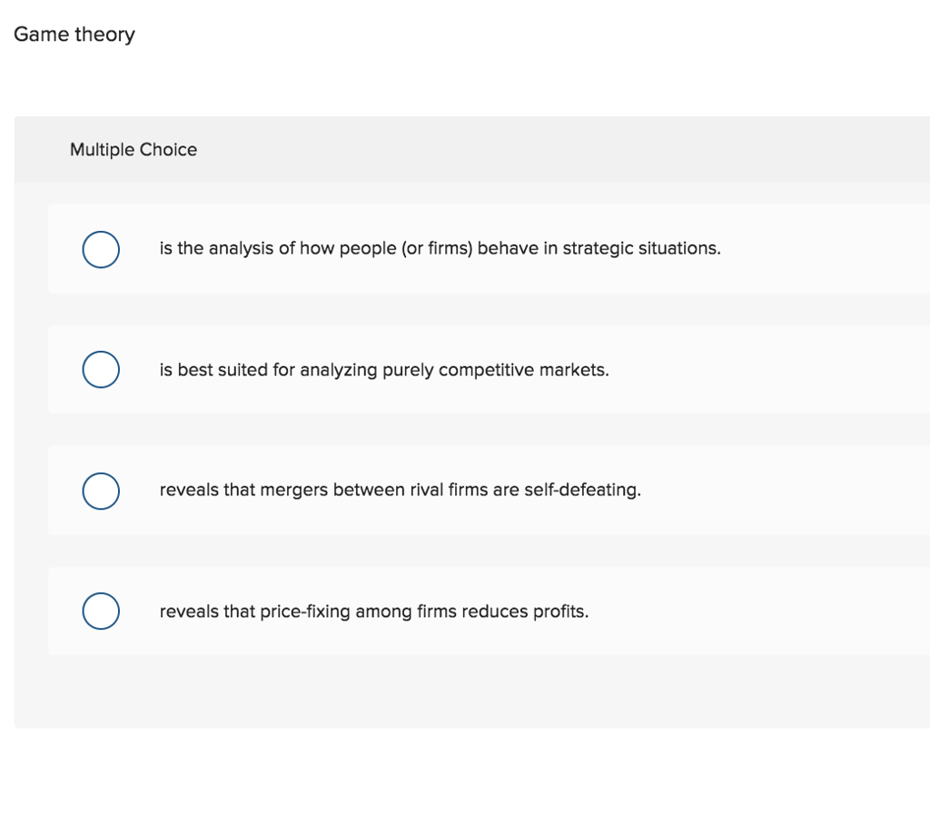Click the text of the strategic situations option
Screen dimensions: 930x816
point(440,248)
